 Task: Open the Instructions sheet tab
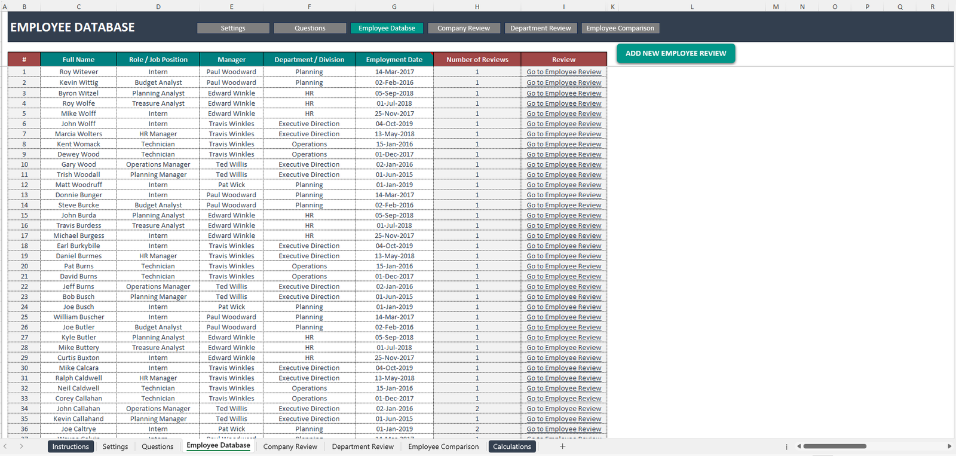pyautogui.click(x=71, y=446)
